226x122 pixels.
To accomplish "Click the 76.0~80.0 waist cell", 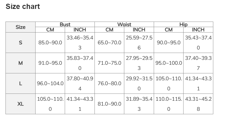I will tap(110, 83).
